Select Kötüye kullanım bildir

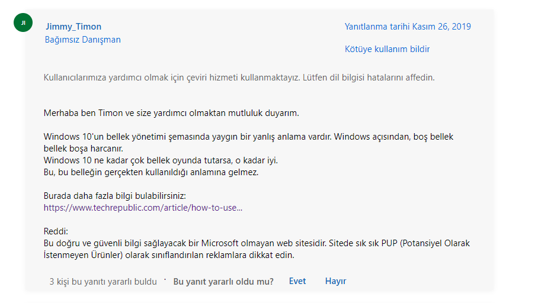pos(387,49)
